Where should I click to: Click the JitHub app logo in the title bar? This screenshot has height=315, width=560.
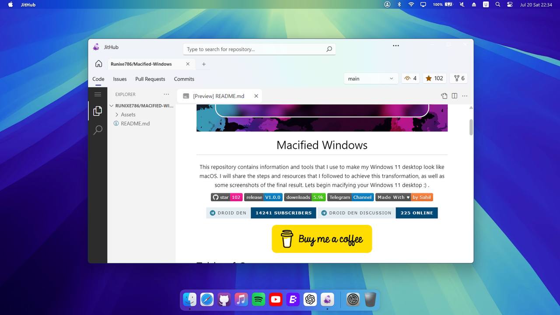(x=96, y=47)
